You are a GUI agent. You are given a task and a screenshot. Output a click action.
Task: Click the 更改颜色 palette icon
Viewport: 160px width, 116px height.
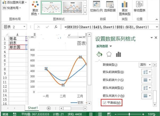pos(35,4)
